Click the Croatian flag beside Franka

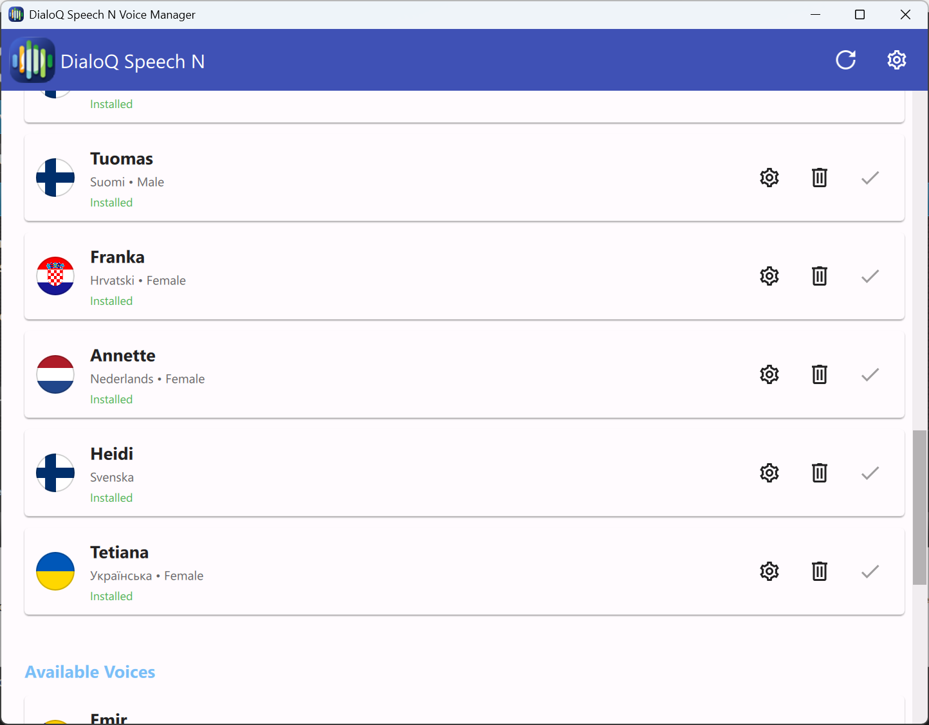tap(55, 276)
